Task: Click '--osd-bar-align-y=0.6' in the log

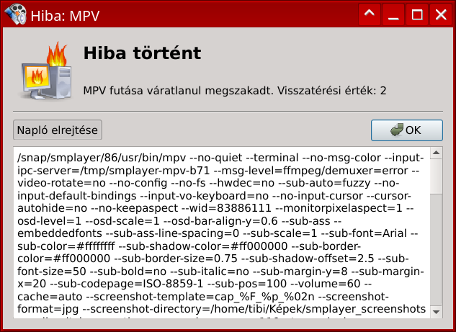Action: pos(220,221)
